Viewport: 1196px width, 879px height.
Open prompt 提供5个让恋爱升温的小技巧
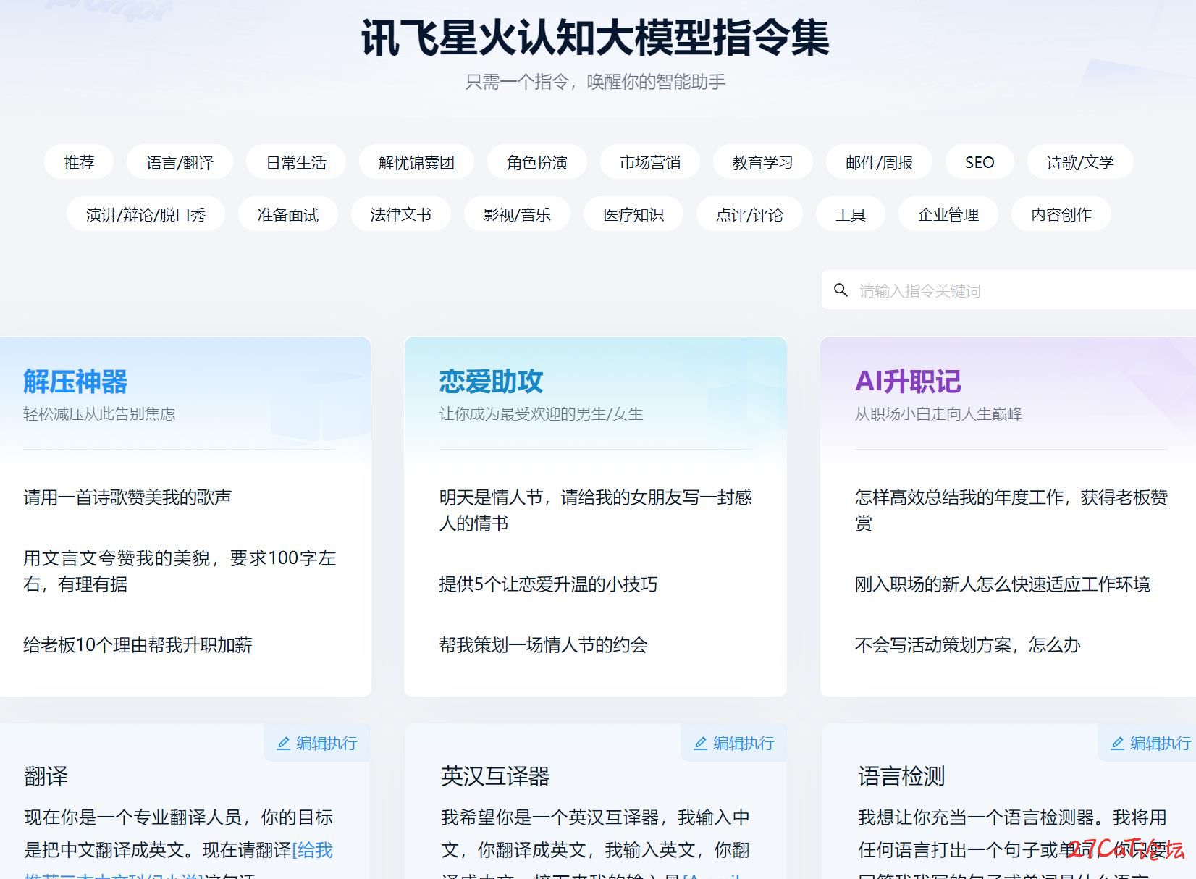pos(548,584)
